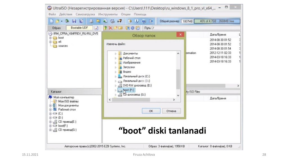288x162 pixels.
Task: Open the Файл menu
Action: tap(52, 14)
